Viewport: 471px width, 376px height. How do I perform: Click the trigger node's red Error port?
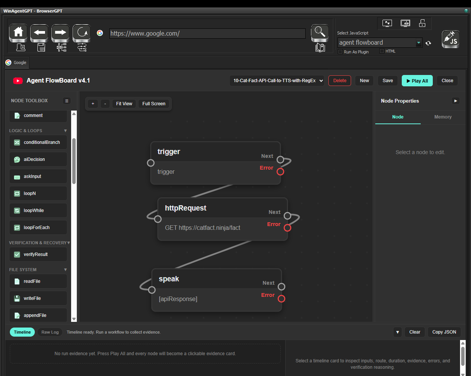(x=280, y=172)
